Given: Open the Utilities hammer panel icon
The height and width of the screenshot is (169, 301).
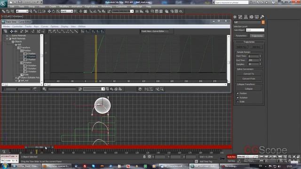Looking at the screenshot, I should 262,17.
